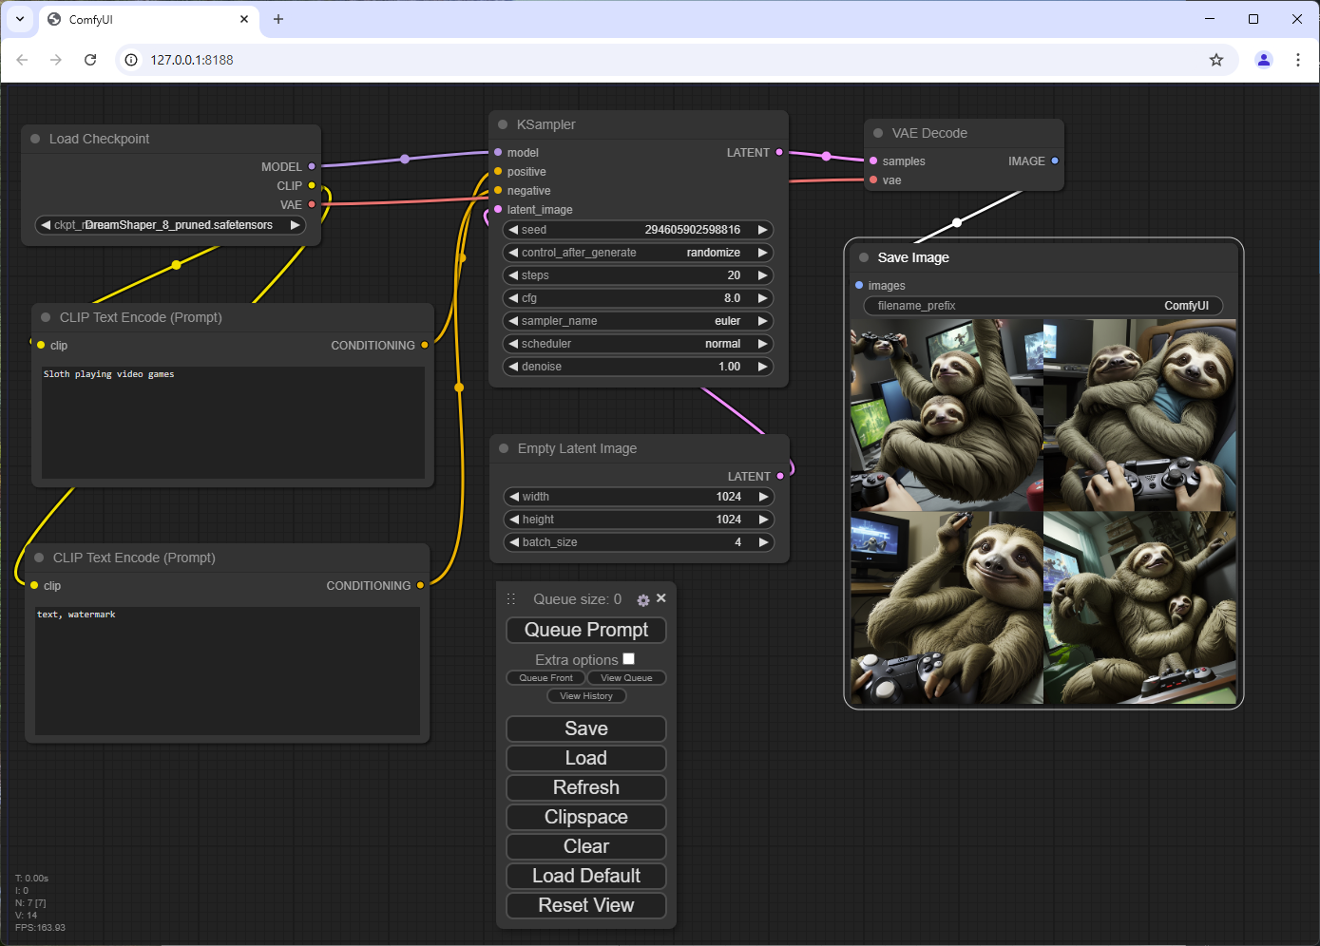Click CONDITIONING output of watermark prompt node
The width and height of the screenshot is (1320, 946).
pyautogui.click(x=420, y=585)
